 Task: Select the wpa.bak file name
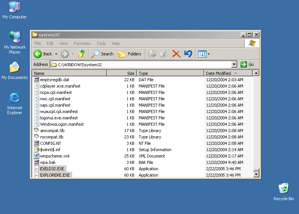(48, 162)
